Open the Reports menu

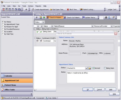coord(38,6)
